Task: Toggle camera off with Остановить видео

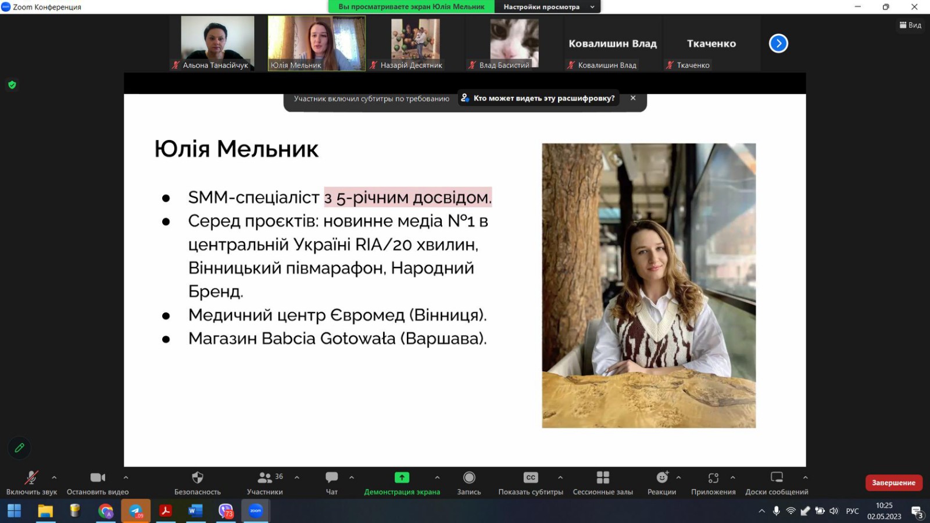Action: pyautogui.click(x=98, y=478)
